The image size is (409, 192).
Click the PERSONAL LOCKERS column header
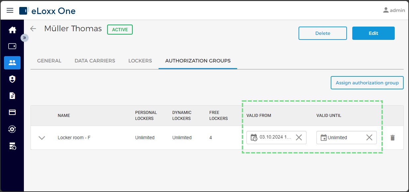(x=146, y=116)
